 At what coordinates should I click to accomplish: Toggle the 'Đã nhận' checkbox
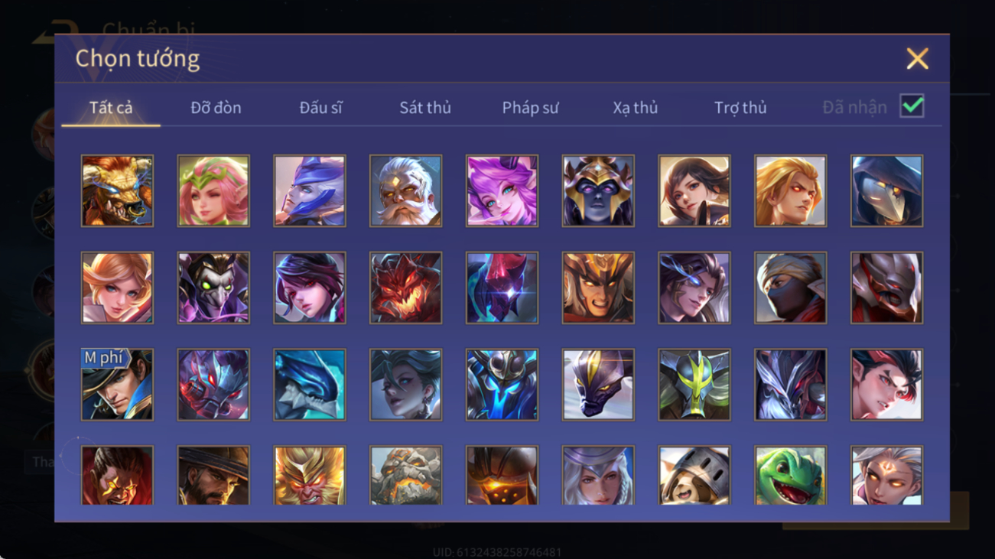(x=912, y=106)
